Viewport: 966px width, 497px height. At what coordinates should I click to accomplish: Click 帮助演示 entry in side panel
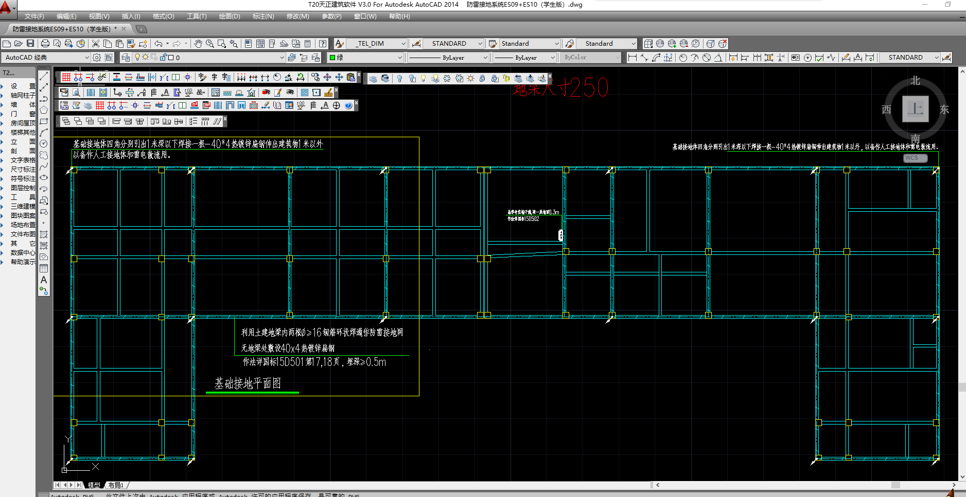point(23,262)
